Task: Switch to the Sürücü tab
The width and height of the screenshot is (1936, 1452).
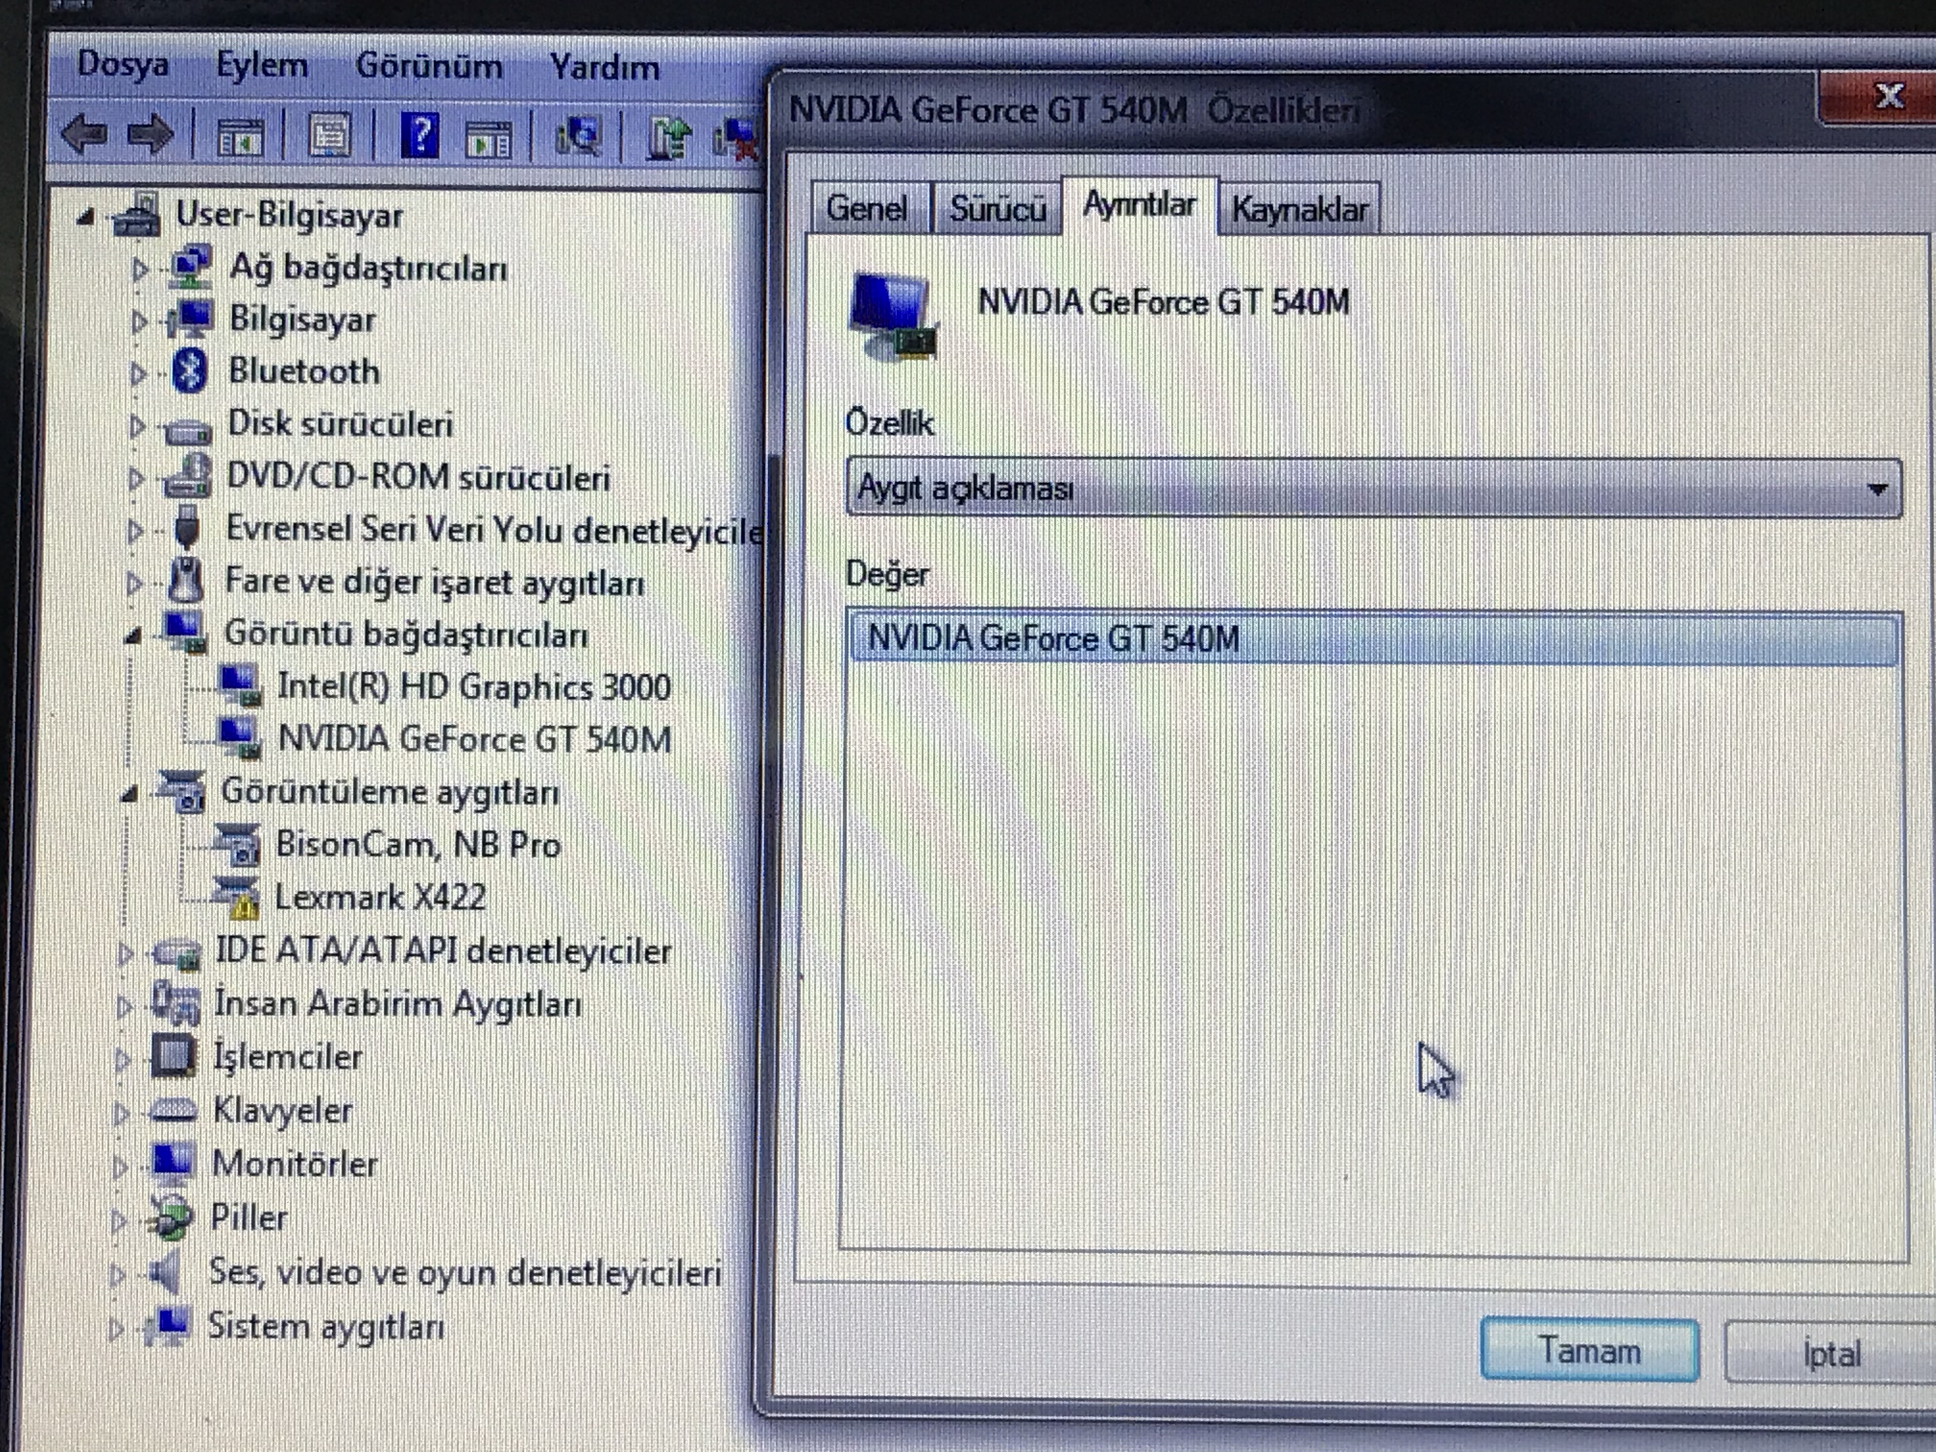Action: click(998, 208)
